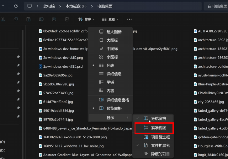Delete the selected file
The height and width of the screenshot is (159, 228).
pyautogui.click(x=67, y=19)
